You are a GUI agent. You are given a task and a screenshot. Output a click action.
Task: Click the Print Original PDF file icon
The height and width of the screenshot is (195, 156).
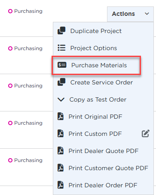pos(61,116)
